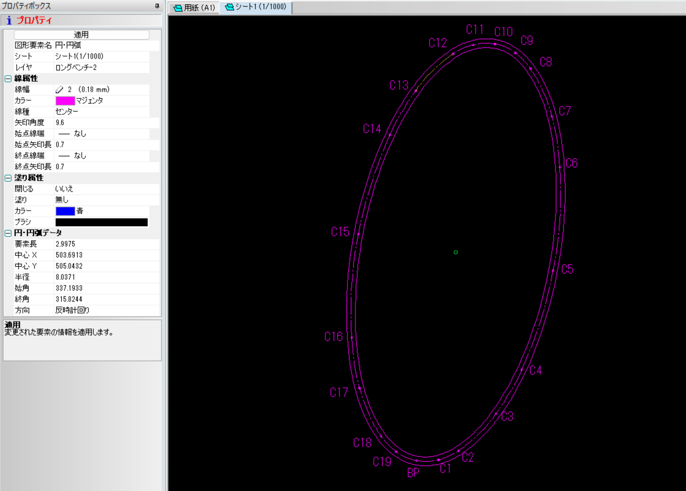Click the blue info icon beside プロパティ
This screenshot has height=491, width=686.
pyautogui.click(x=9, y=20)
